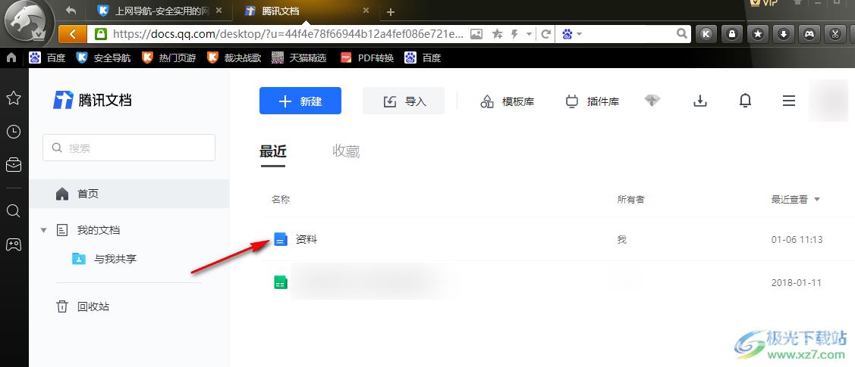This screenshot has width=855, height=367.
Task: Click the 2018-01-11 date cell
Action: (797, 283)
